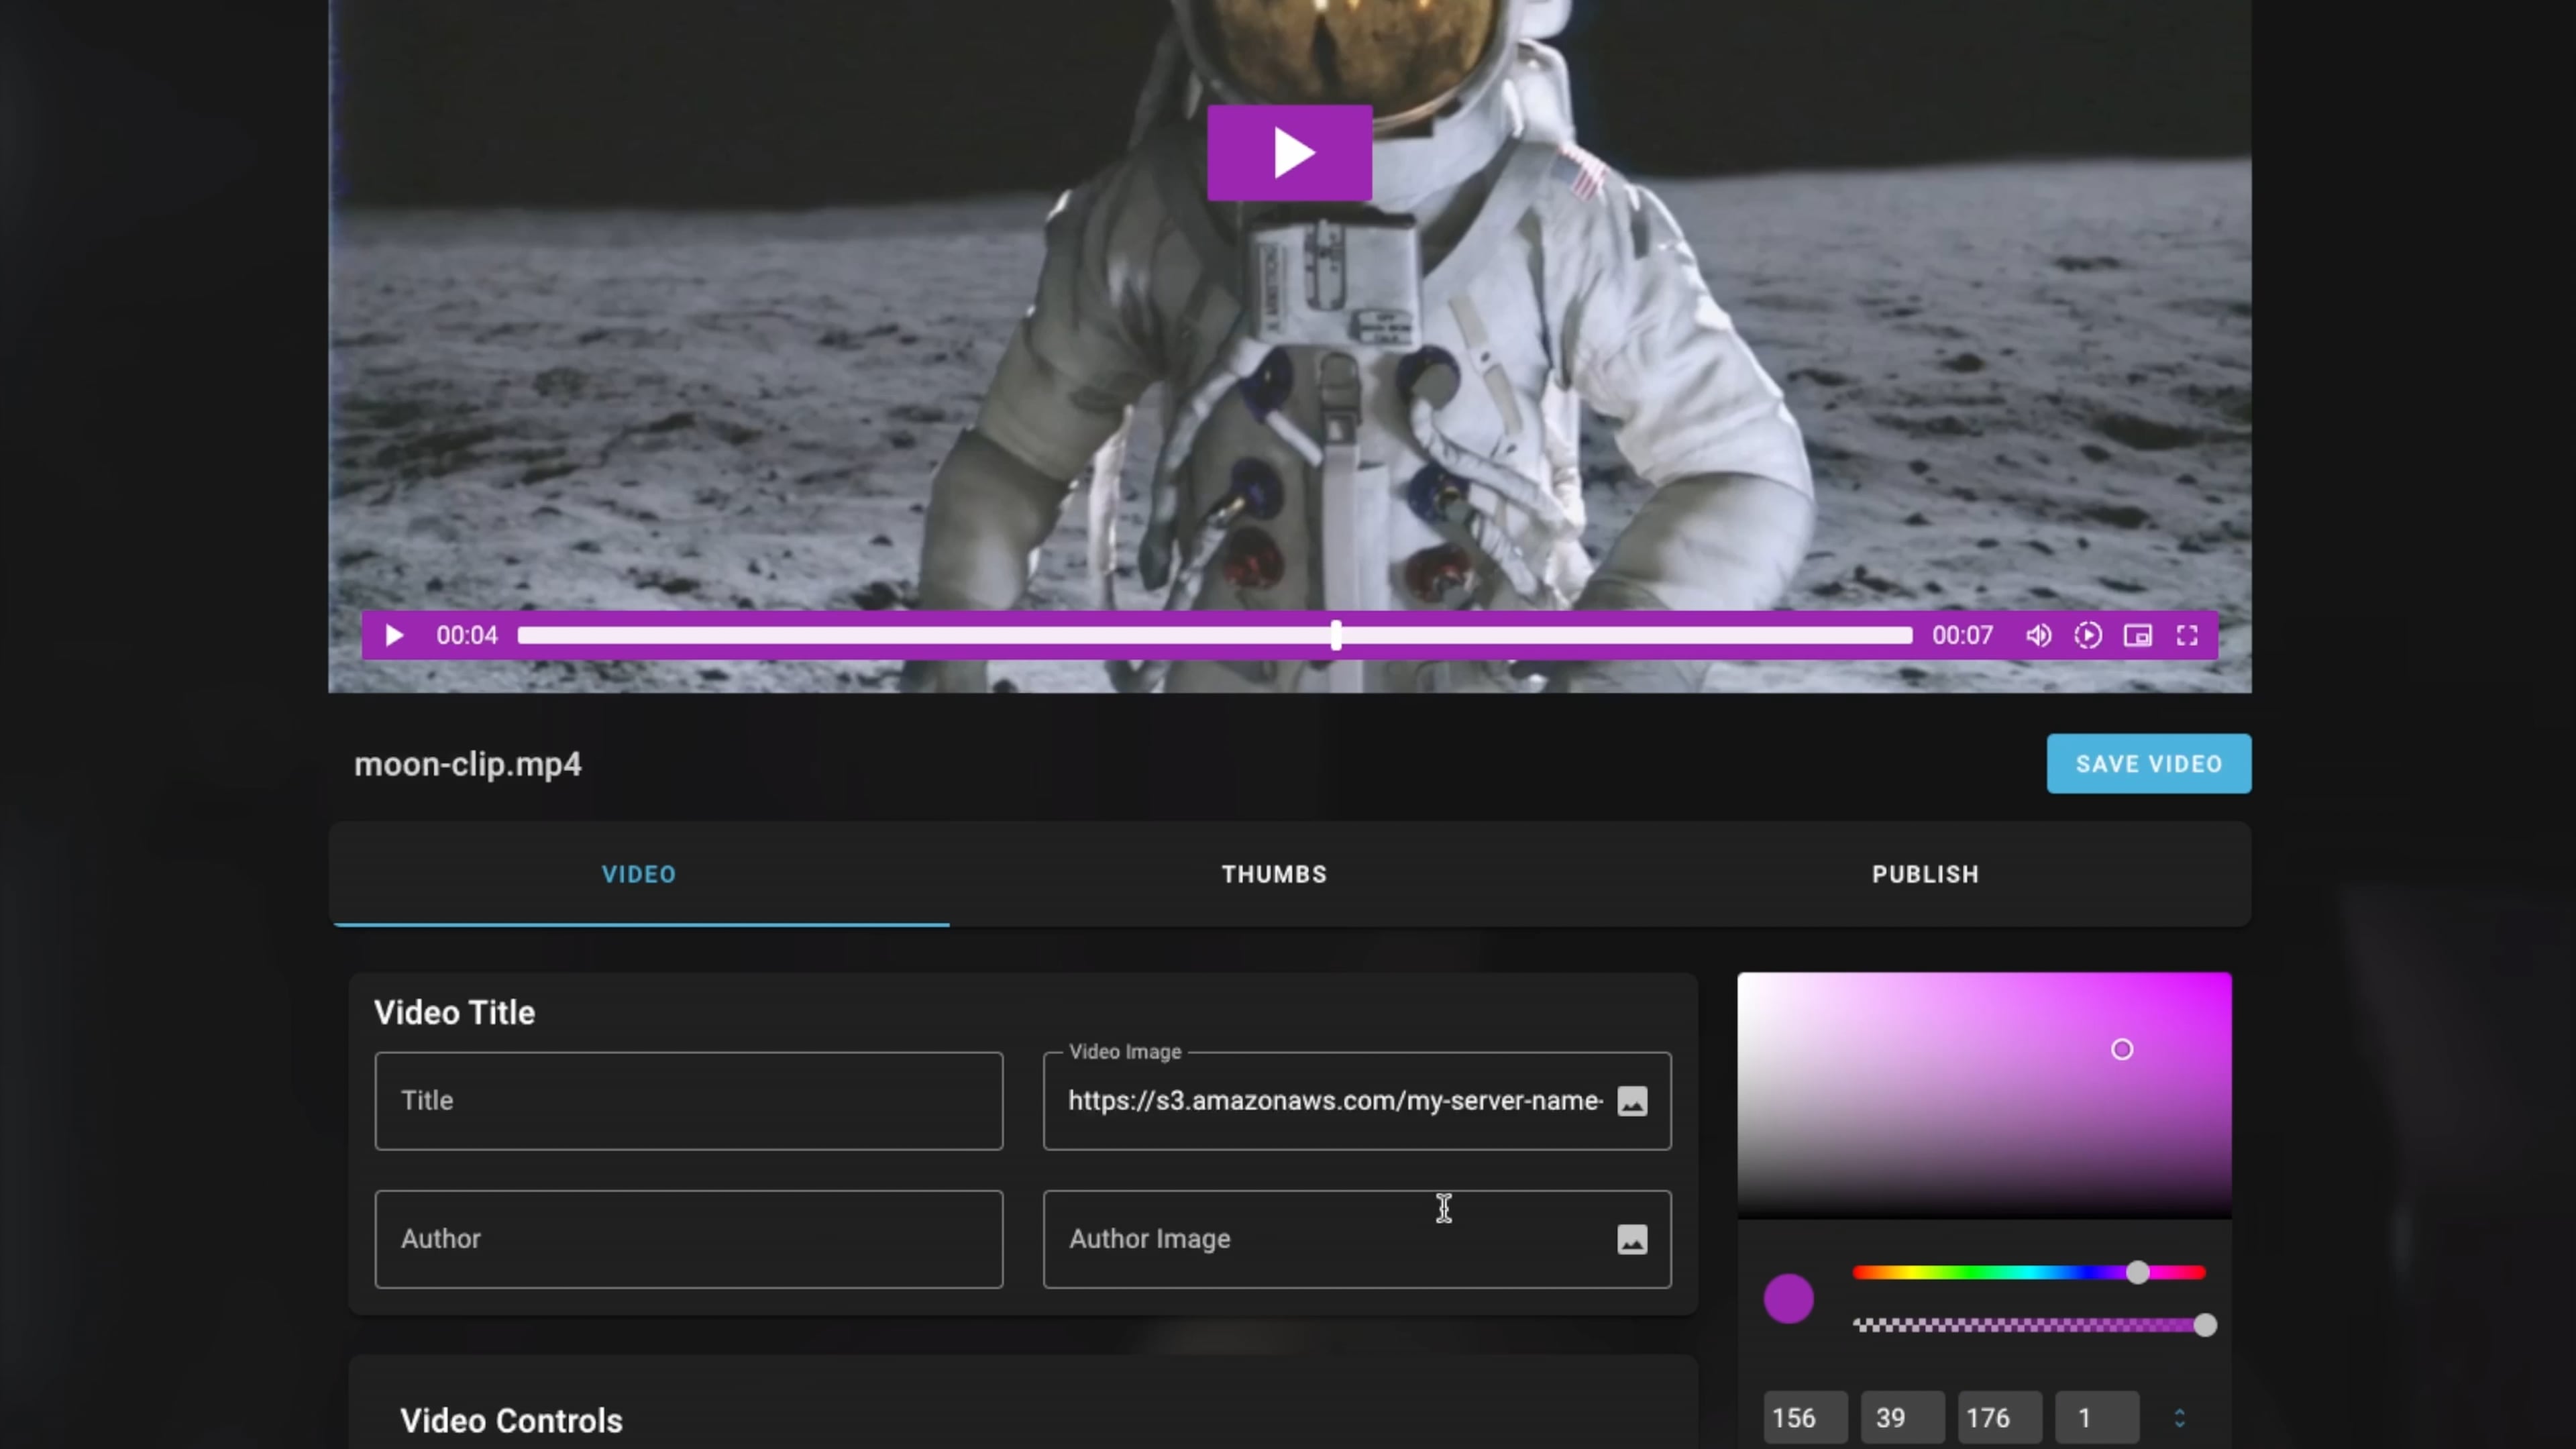The width and height of the screenshot is (2576, 1449).
Task: Edit the red value 156 field
Action: (x=1805, y=1418)
